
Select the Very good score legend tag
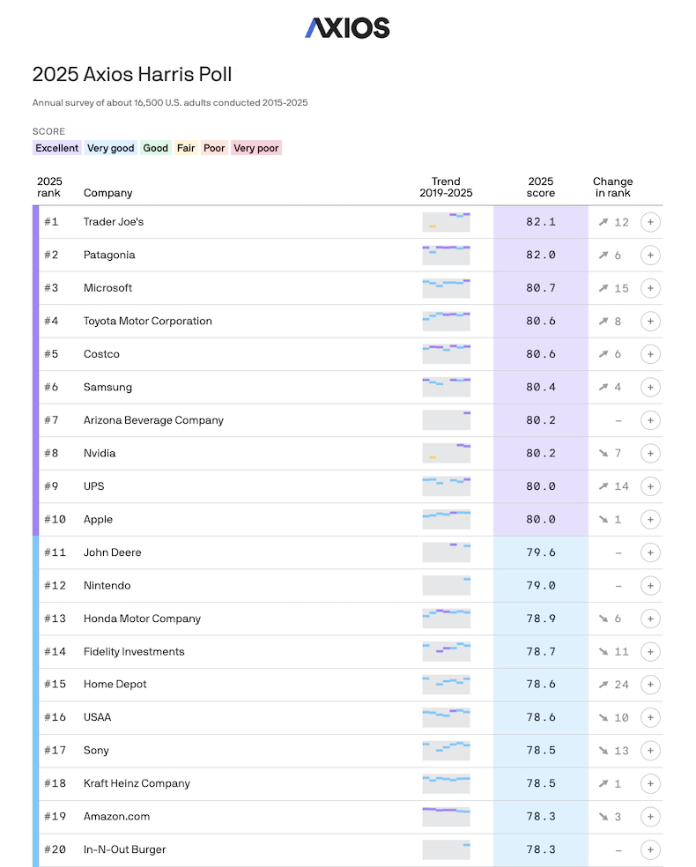(x=111, y=148)
